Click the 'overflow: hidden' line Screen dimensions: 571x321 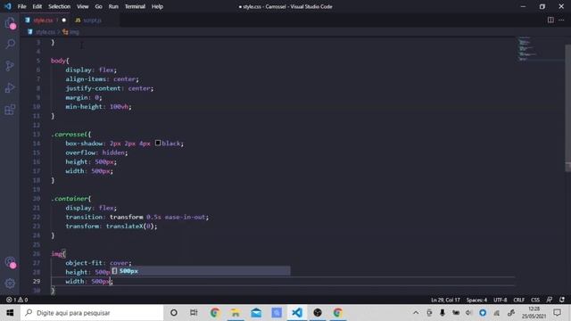pyautogui.click(x=96, y=152)
